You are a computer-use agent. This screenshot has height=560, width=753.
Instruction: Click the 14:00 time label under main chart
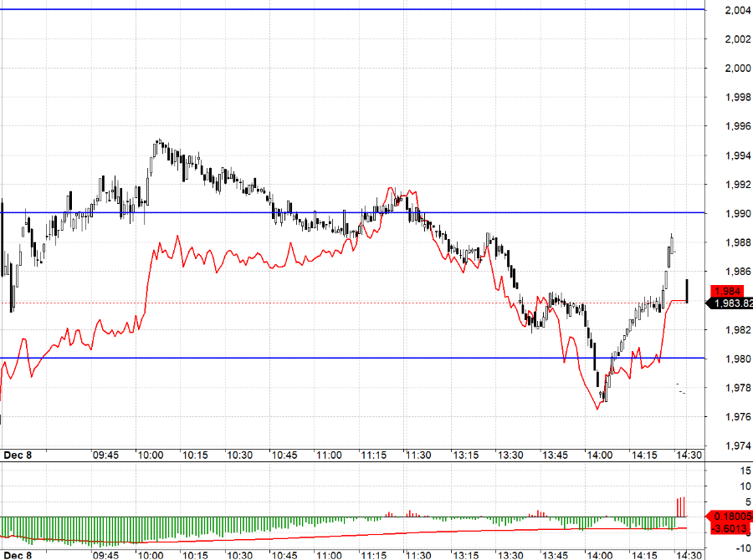(599, 456)
